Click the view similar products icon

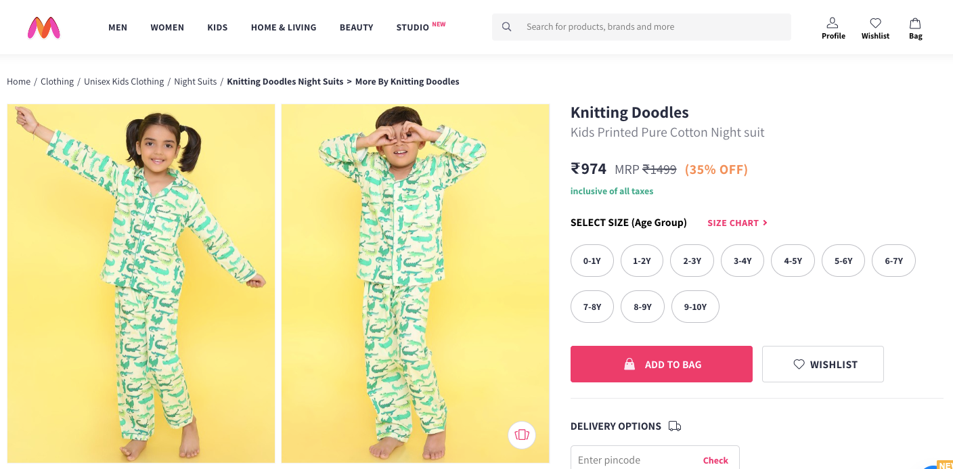(522, 435)
